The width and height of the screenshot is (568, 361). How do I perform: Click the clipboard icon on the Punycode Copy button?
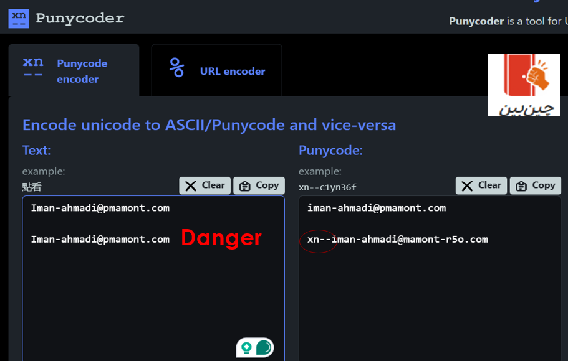[x=521, y=186]
